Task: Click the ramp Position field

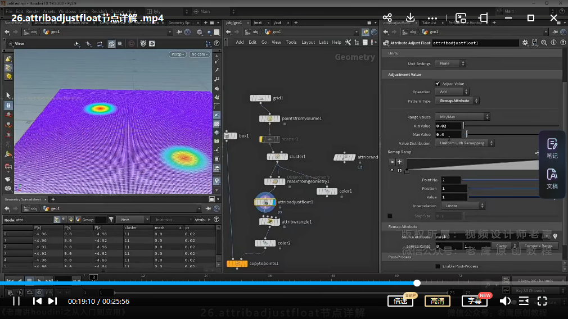Action: point(454,189)
